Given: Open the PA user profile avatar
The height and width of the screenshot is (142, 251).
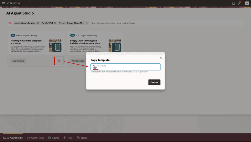Looking at the screenshot, I should [x=247, y=3].
